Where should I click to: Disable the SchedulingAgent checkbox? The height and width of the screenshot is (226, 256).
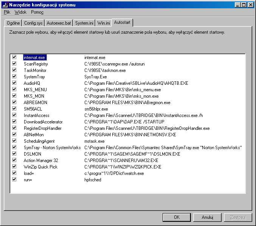[x=14, y=141]
